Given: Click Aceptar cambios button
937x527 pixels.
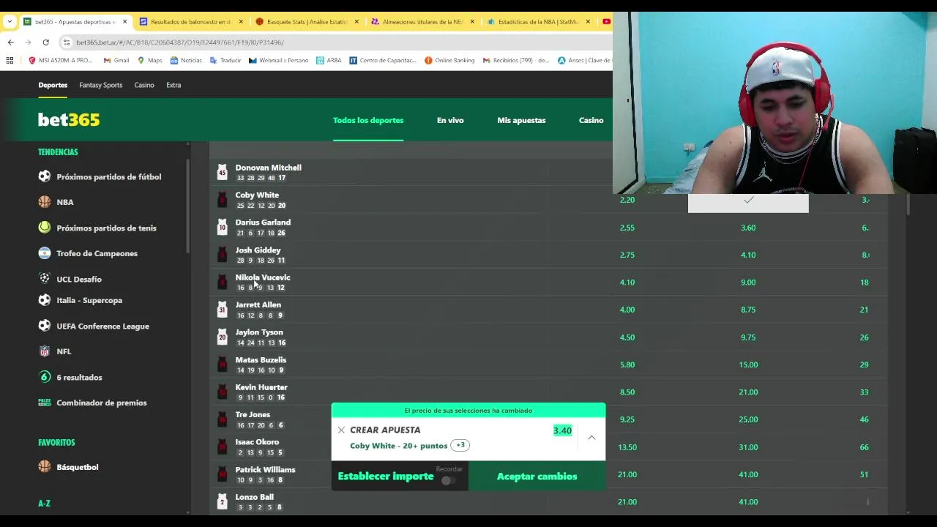Looking at the screenshot, I should tap(537, 476).
